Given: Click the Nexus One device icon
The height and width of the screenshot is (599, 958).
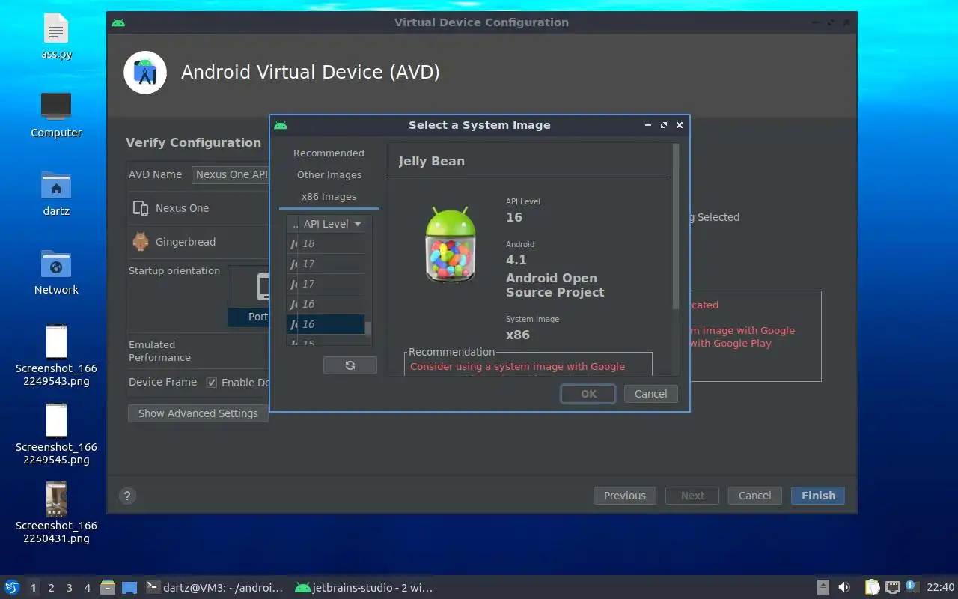Looking at the screenshot, I should click(x=140, y=208).
